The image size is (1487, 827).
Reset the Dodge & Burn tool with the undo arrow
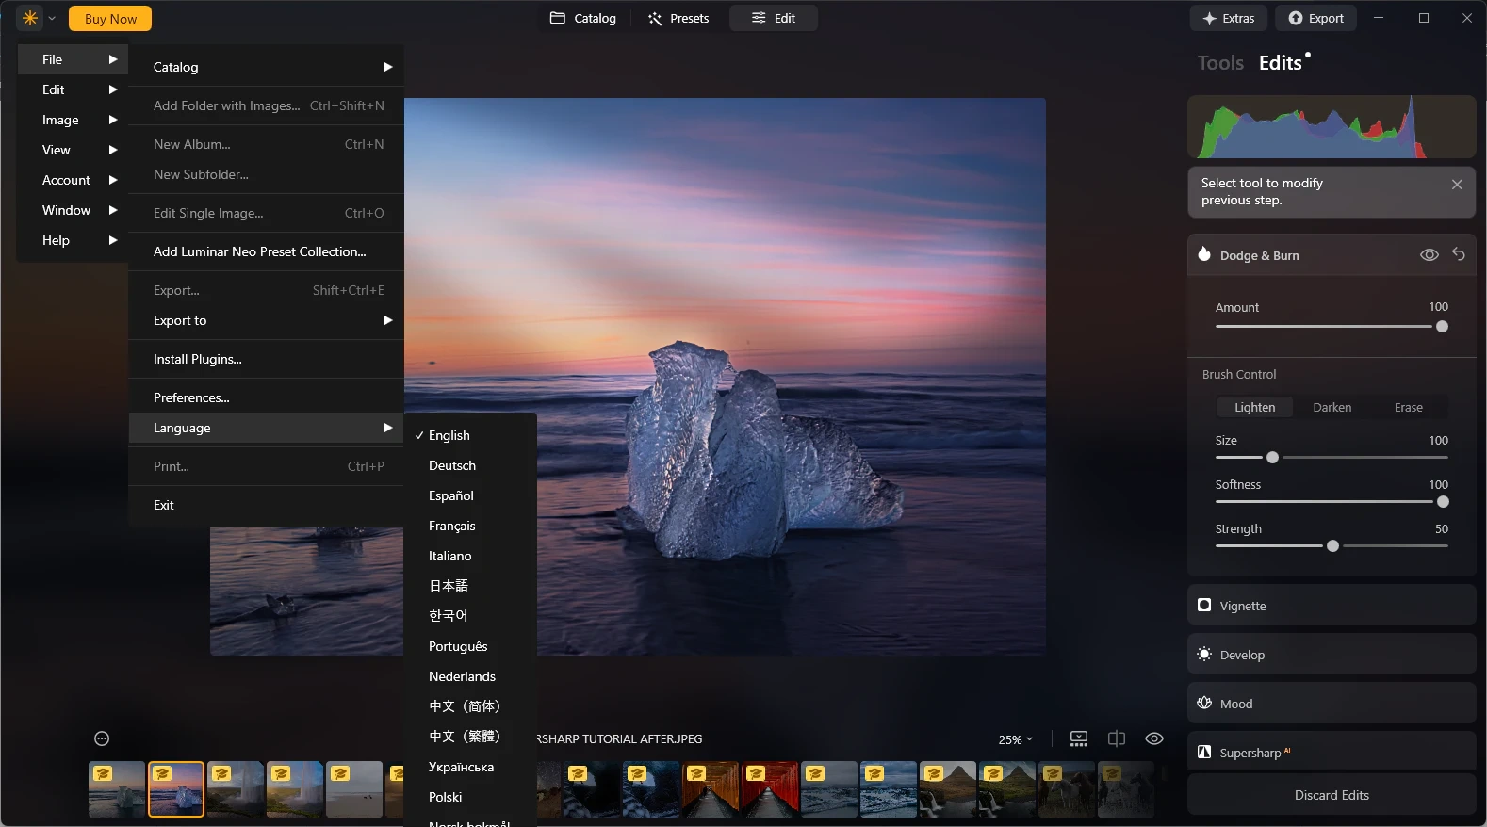pyautogui.click(x=1458, y=254)
